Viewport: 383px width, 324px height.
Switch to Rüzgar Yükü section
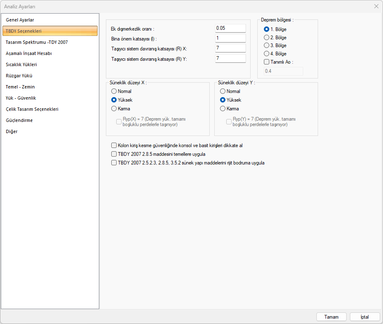point(19,76)
